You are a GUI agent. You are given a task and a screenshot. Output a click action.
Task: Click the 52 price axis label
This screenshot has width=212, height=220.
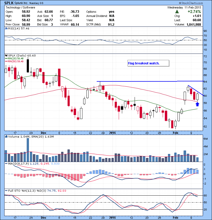point(205,126)
